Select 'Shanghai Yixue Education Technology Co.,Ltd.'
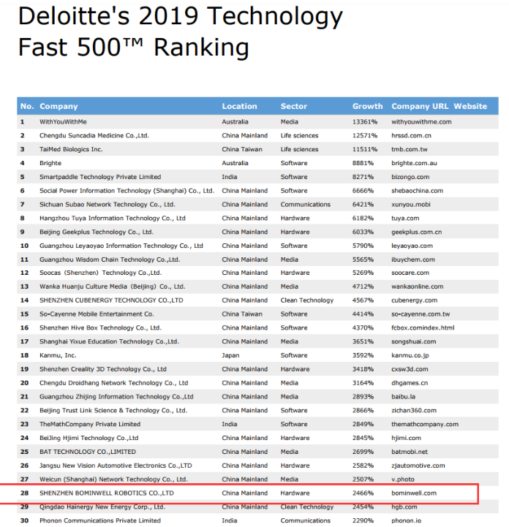509x527 pixels. click(109, 341)
